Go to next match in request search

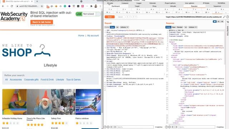point(115,127)
